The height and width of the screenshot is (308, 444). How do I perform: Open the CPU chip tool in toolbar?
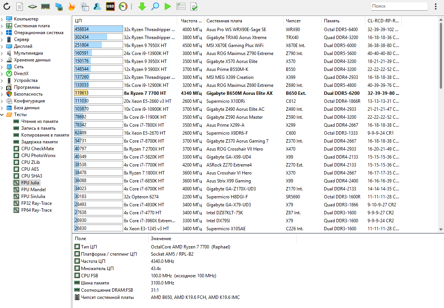pyautogui.click(x=33, y=6)
